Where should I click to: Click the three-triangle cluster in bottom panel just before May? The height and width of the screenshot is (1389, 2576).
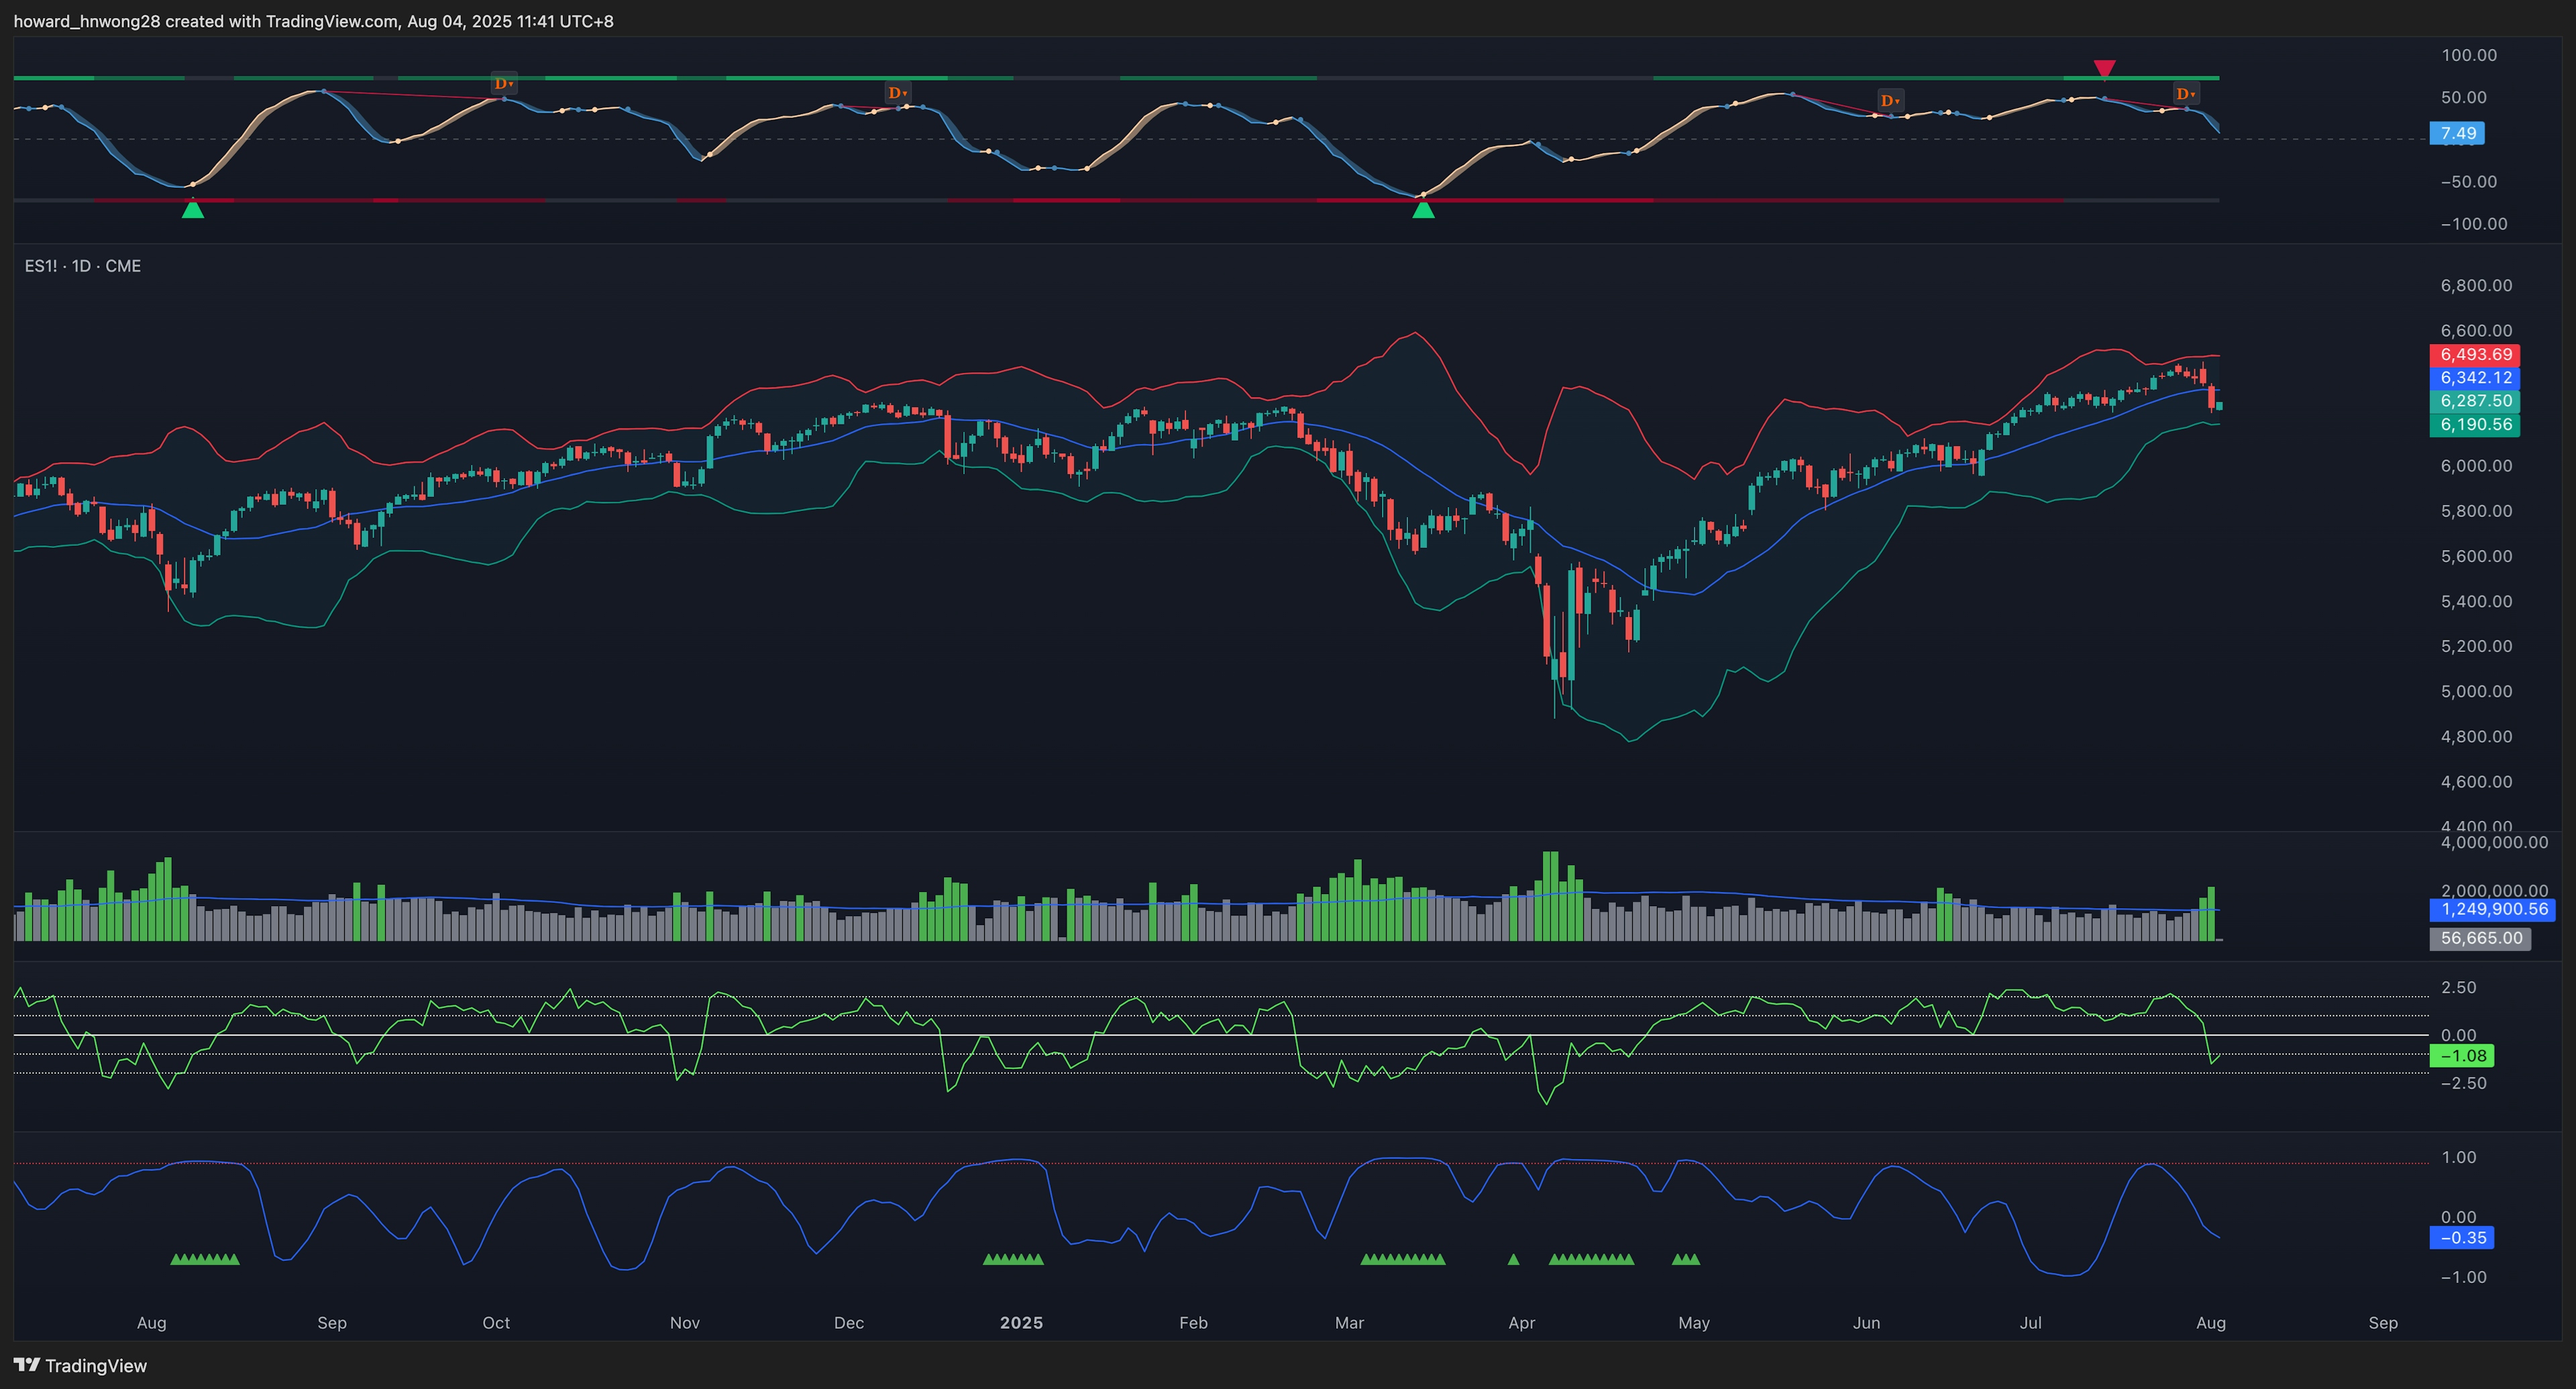coord(1686,1259)
